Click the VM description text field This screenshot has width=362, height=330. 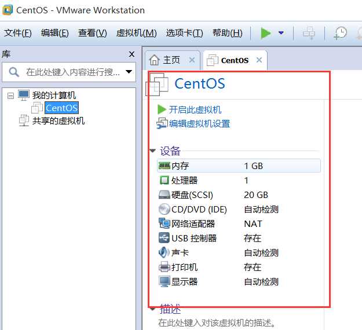point(217,323)
